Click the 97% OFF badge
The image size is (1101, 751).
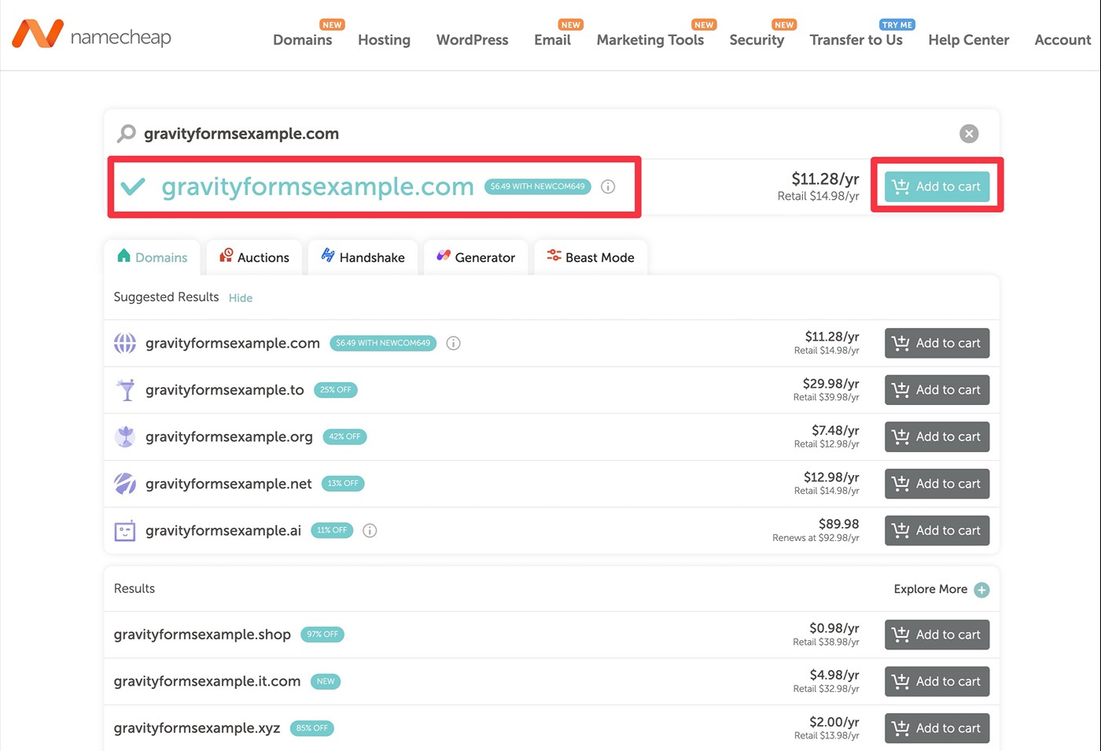click(322, 634)
